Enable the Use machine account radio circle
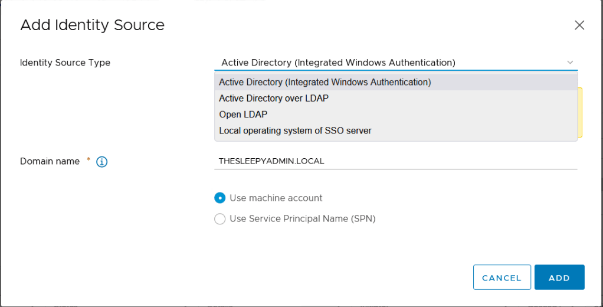 click(220, 198)
